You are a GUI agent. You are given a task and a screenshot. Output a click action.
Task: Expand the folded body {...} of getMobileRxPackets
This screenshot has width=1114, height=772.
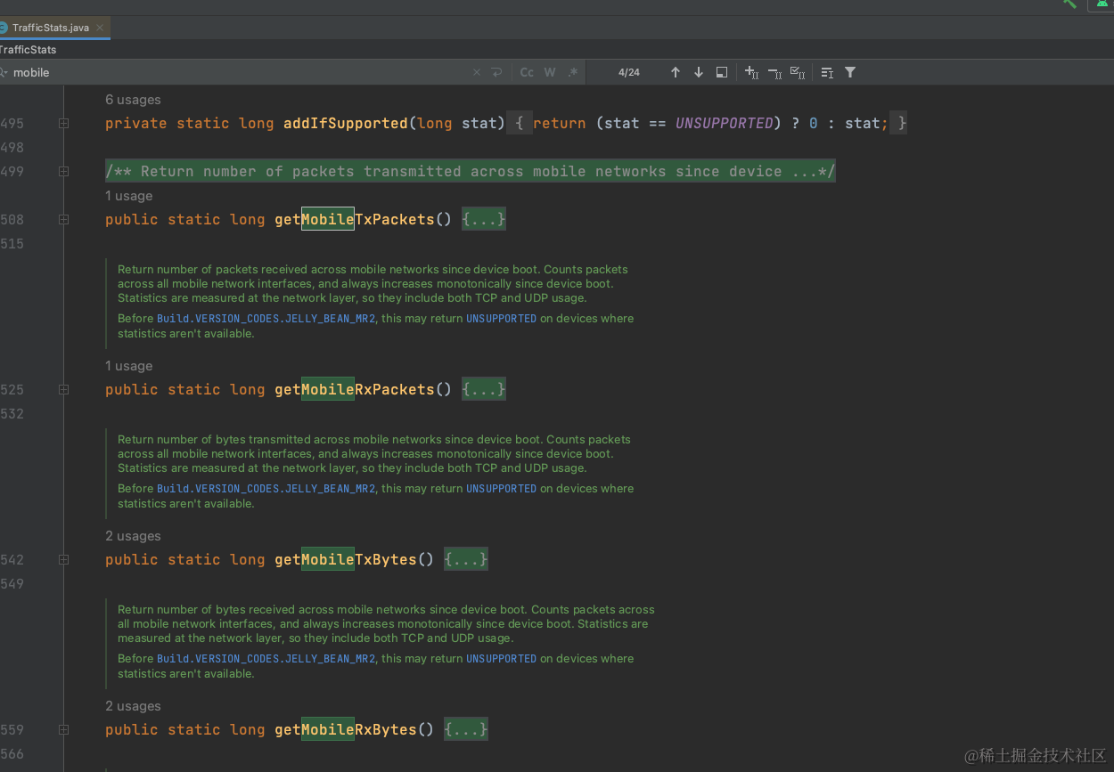(484, 389)
